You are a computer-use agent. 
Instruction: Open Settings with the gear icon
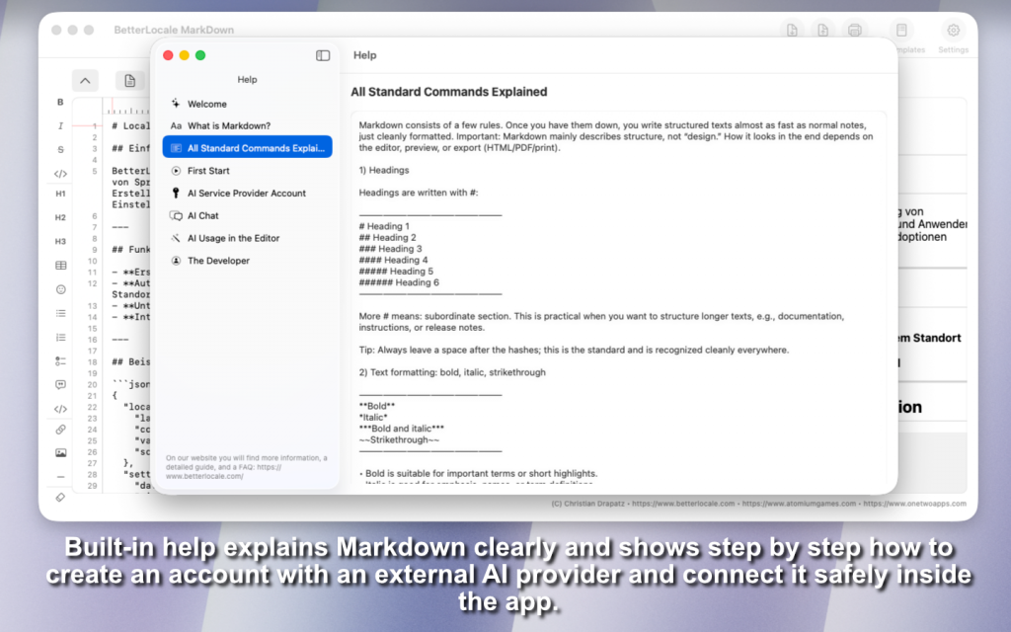(x=953, y=31)
